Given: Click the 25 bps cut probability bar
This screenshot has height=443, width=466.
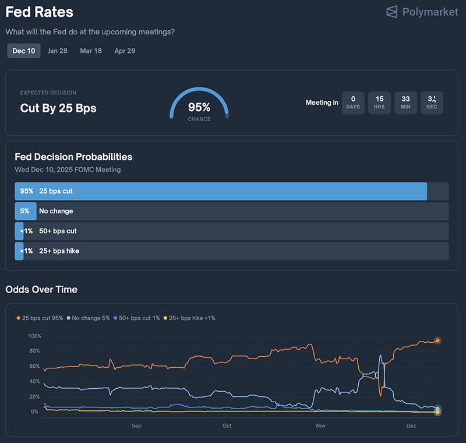Looking at the screenshot, I should click(221, 191).
